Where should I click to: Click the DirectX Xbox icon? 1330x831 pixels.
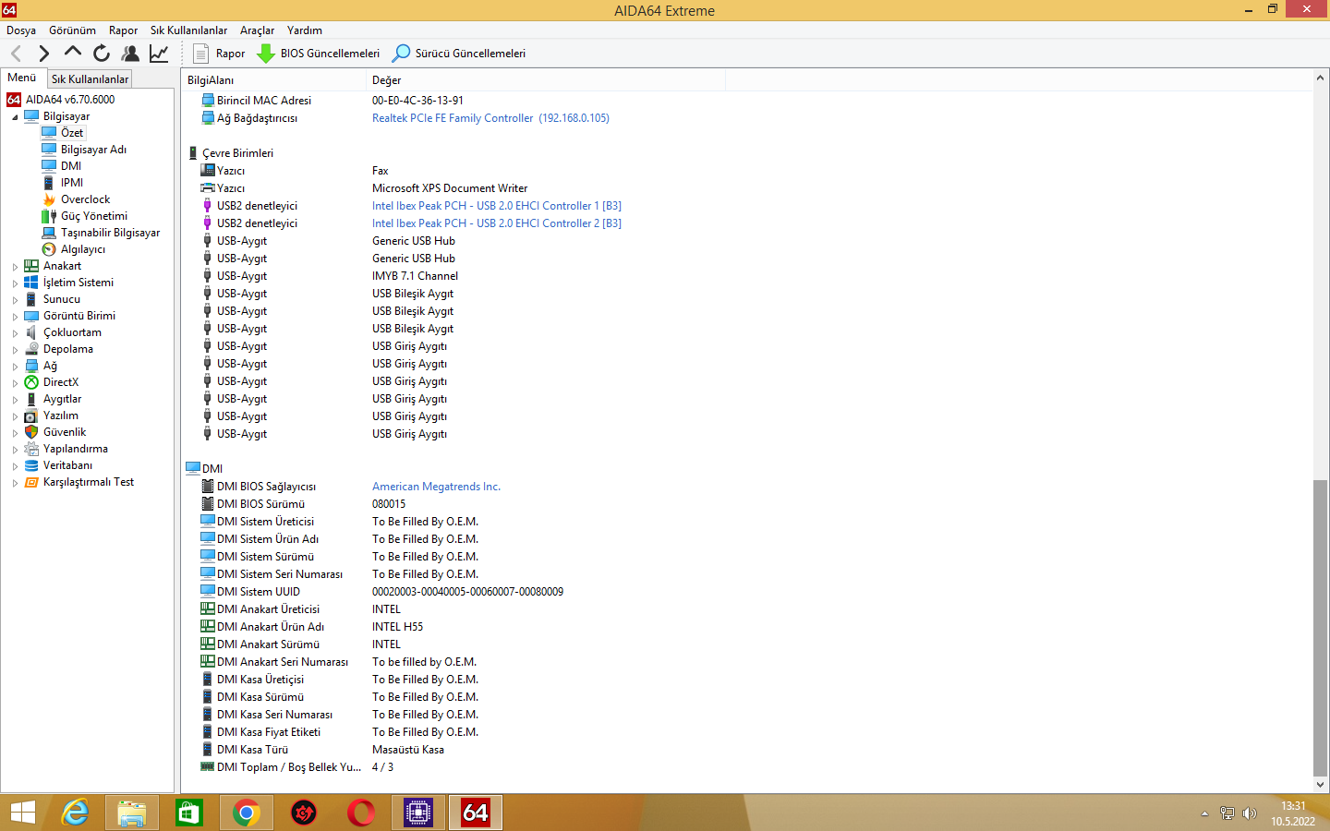coord(31,382)
